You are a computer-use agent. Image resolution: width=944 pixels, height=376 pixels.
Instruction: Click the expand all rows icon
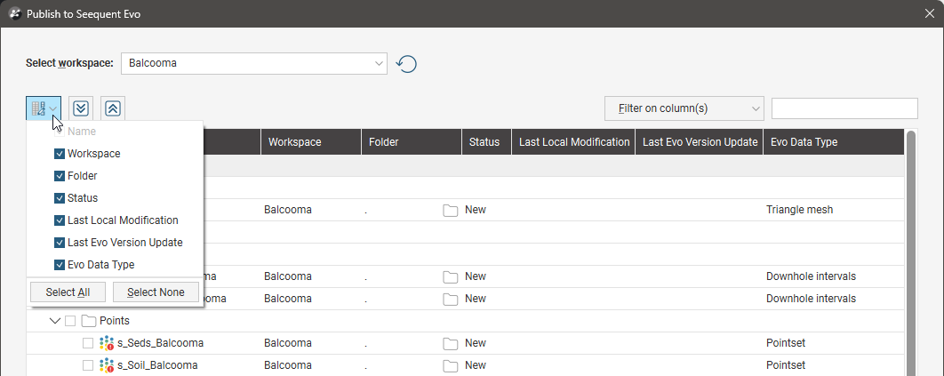81,108
